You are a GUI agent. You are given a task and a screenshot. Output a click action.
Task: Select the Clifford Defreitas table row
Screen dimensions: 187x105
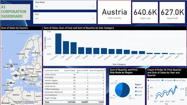74,89
